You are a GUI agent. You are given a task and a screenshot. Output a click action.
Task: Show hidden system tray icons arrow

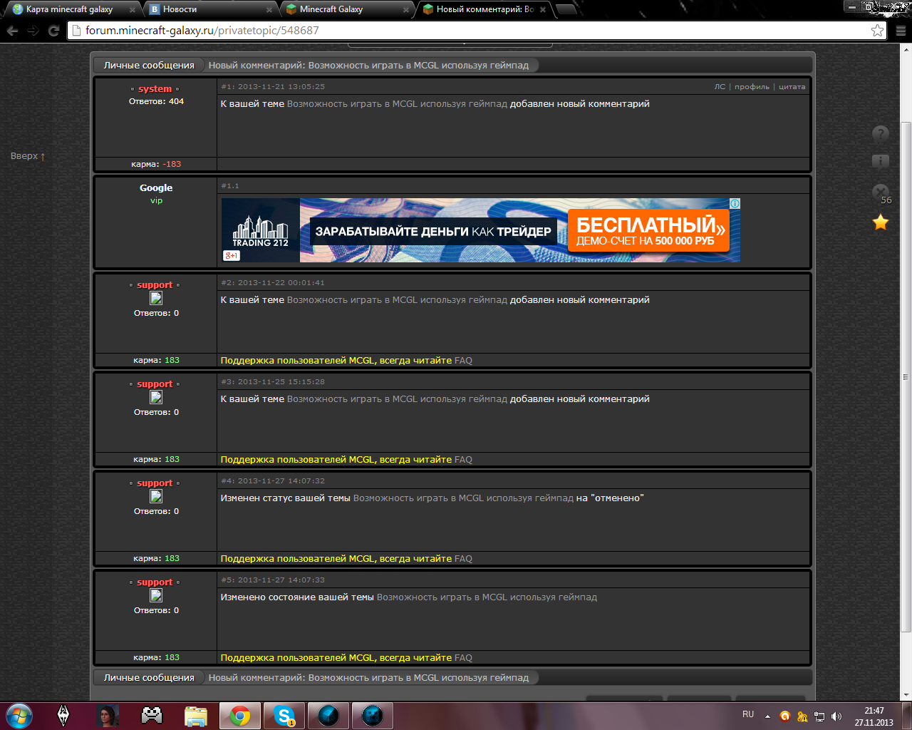tap(767, 716)
